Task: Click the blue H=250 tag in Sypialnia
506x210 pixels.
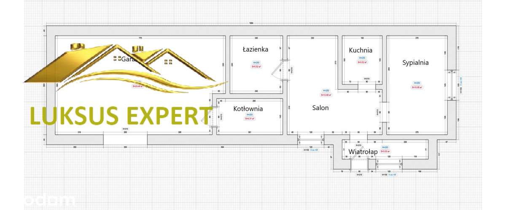Action: pos(417,83)
